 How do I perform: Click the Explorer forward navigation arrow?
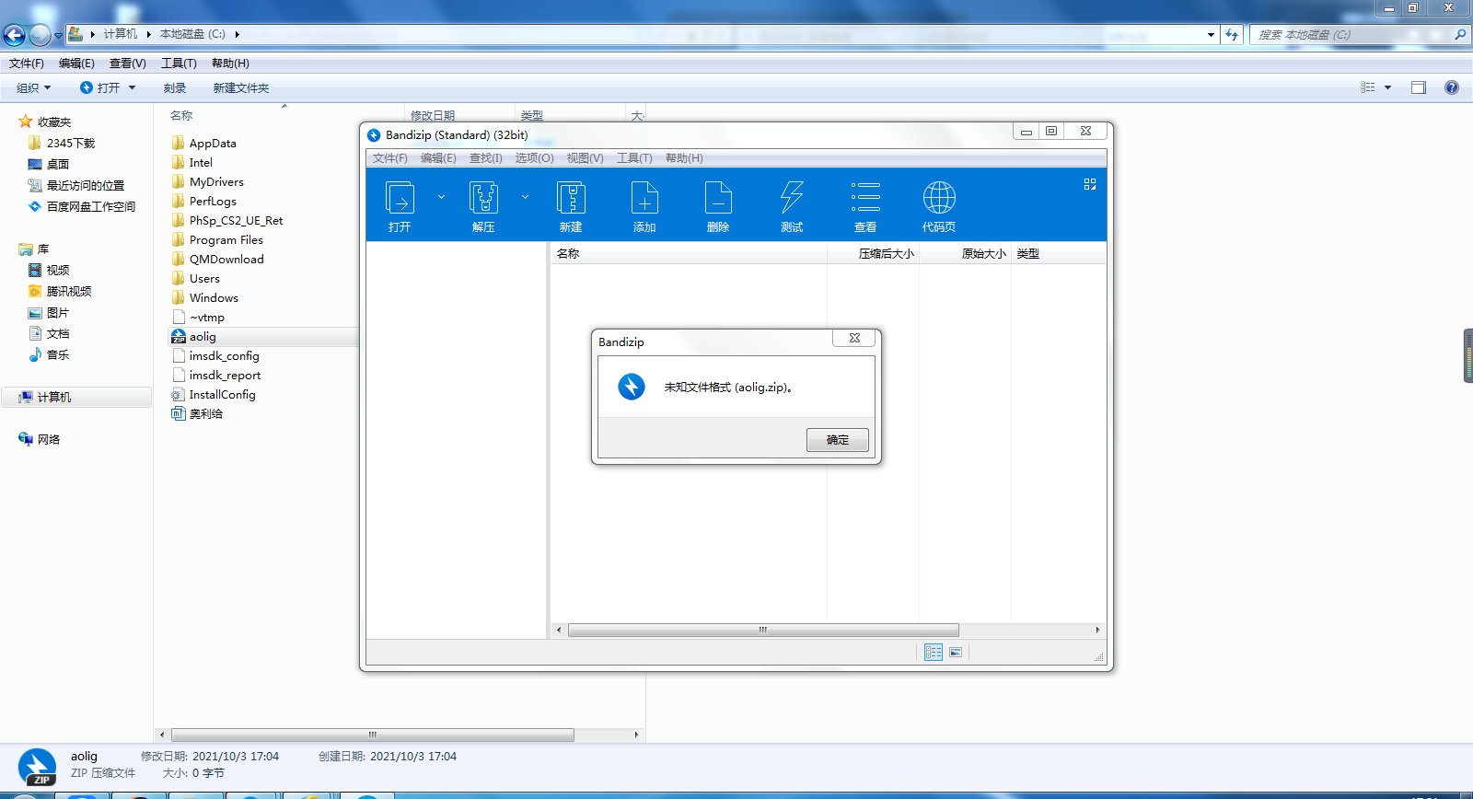(40, 35)
